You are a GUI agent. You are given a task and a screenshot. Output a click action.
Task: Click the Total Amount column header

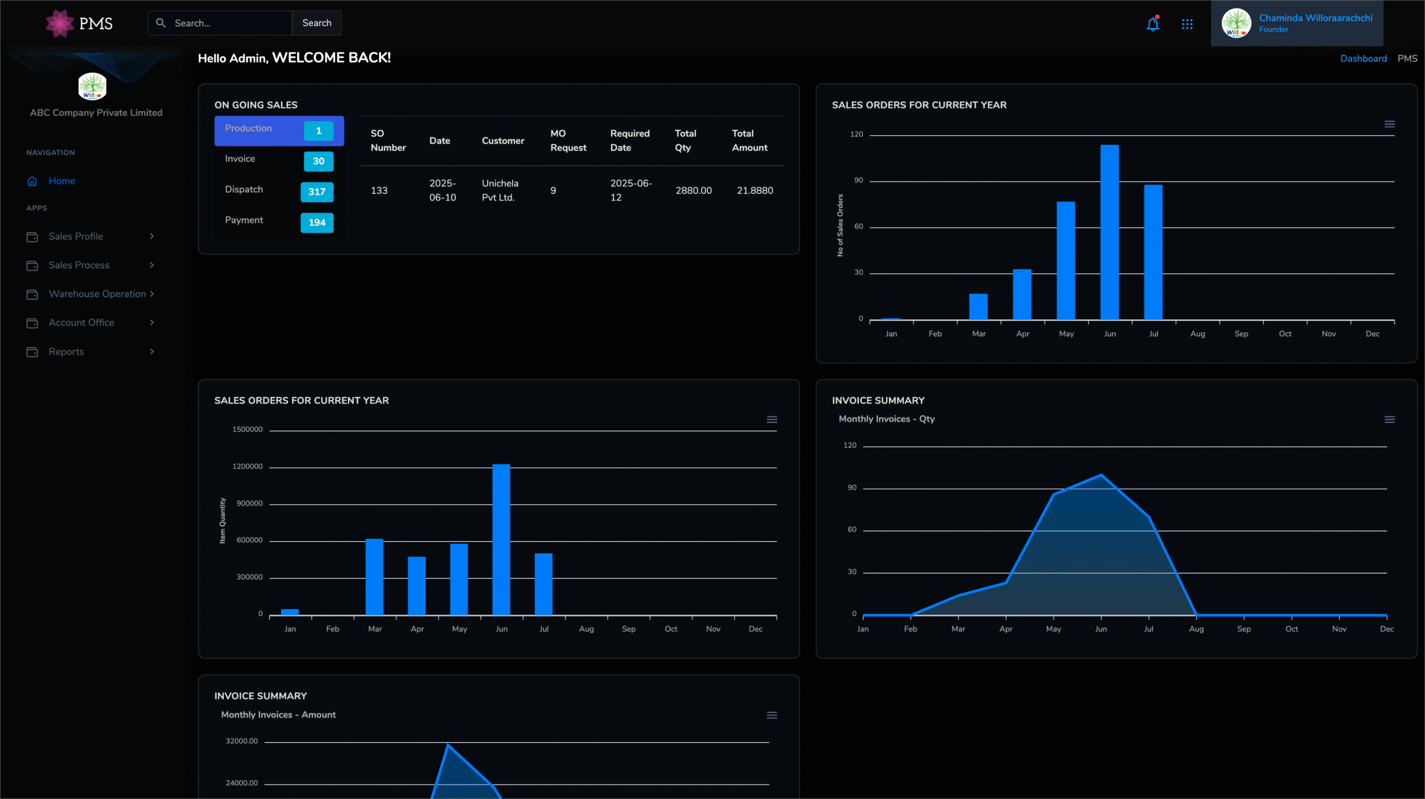pos(749,141)
